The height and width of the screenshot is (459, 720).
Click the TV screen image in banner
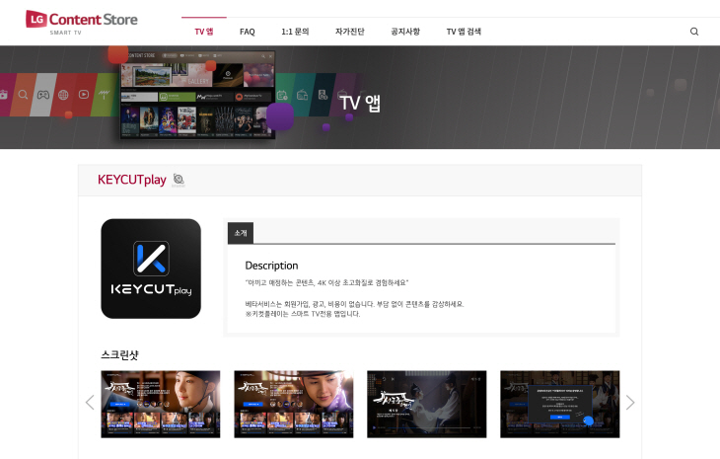pyautogui.click(x=198, y=95)
